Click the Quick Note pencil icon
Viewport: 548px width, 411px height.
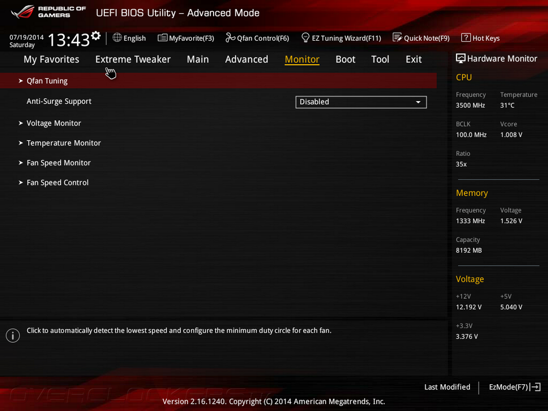398,38
